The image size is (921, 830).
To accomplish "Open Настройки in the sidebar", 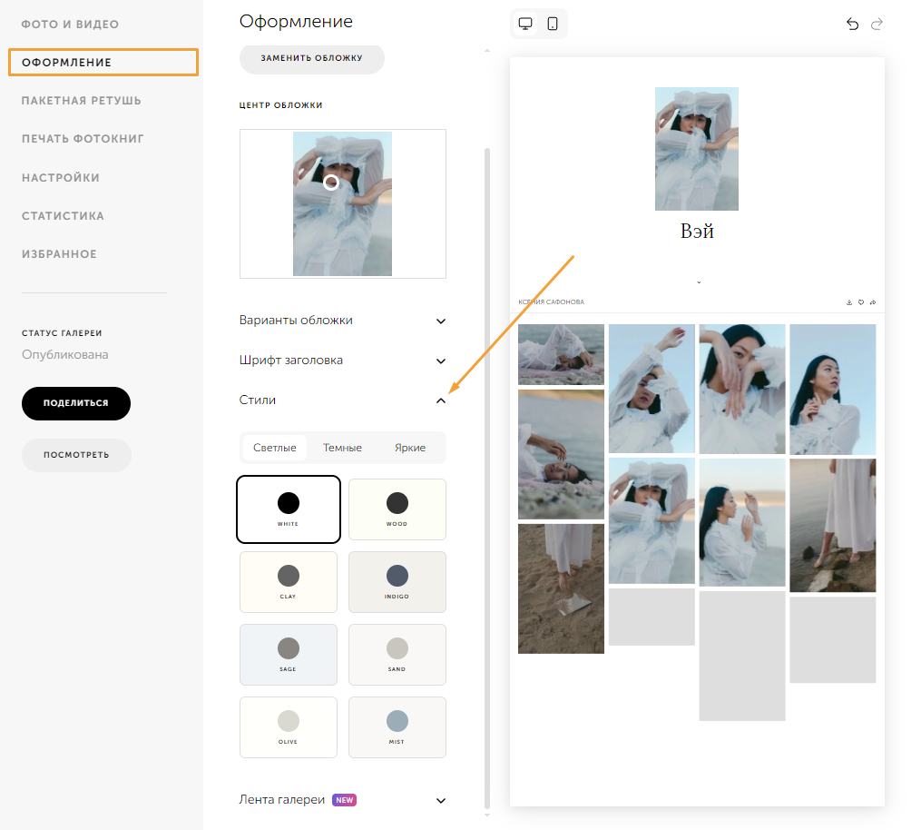I will tap(61, 177).
